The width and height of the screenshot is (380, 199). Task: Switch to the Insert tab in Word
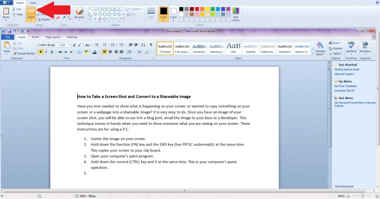(x=35, y=37)
